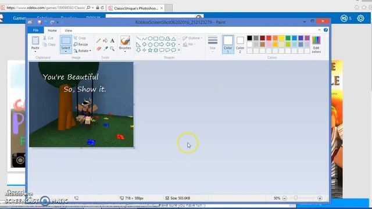Activate Color 1 foreground selector
The width and height of the screenshot is (372, 209).
(x=228, y=44)
